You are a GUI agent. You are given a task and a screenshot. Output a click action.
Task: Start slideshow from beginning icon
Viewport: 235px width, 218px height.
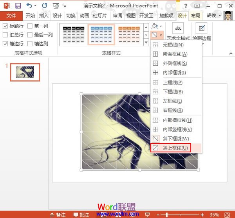(56, 6)
